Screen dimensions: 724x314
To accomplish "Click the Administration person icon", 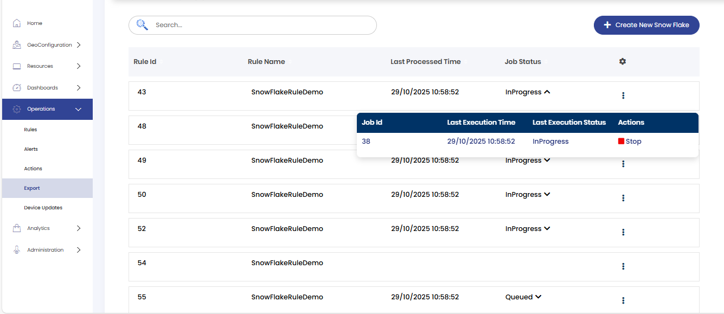I will [17, 250].
